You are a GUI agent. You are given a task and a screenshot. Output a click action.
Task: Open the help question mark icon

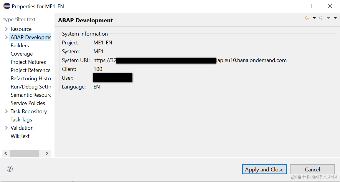(x=9, y=169)
